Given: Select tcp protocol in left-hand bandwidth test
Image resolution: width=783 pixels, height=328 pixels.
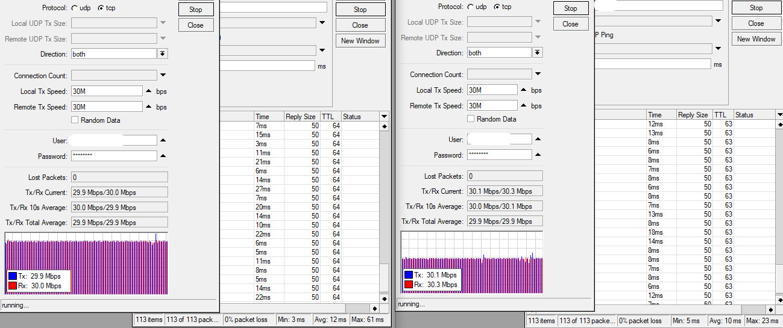Looking at the screenshot, I should [x=101, y=8].
